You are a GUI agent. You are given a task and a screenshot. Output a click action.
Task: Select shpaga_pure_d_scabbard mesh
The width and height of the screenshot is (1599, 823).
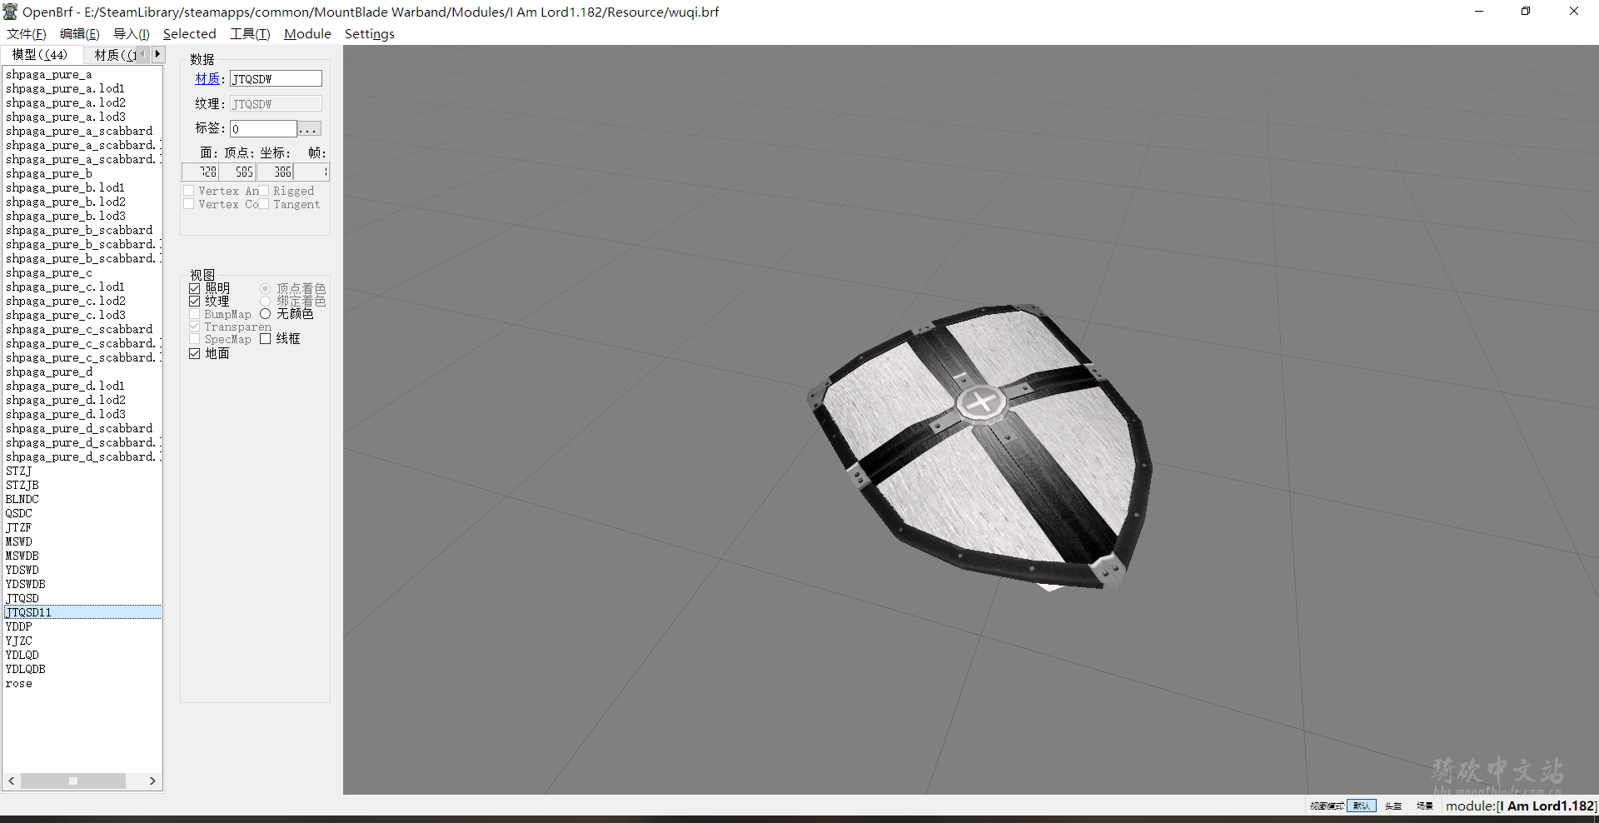pos(79,428)
